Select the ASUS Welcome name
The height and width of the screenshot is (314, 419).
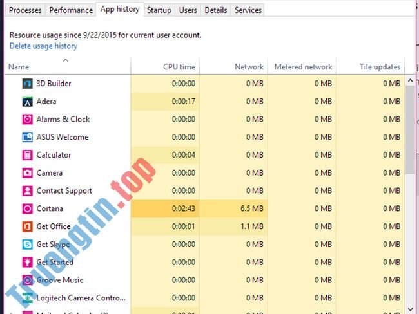(x=63, y=137)
